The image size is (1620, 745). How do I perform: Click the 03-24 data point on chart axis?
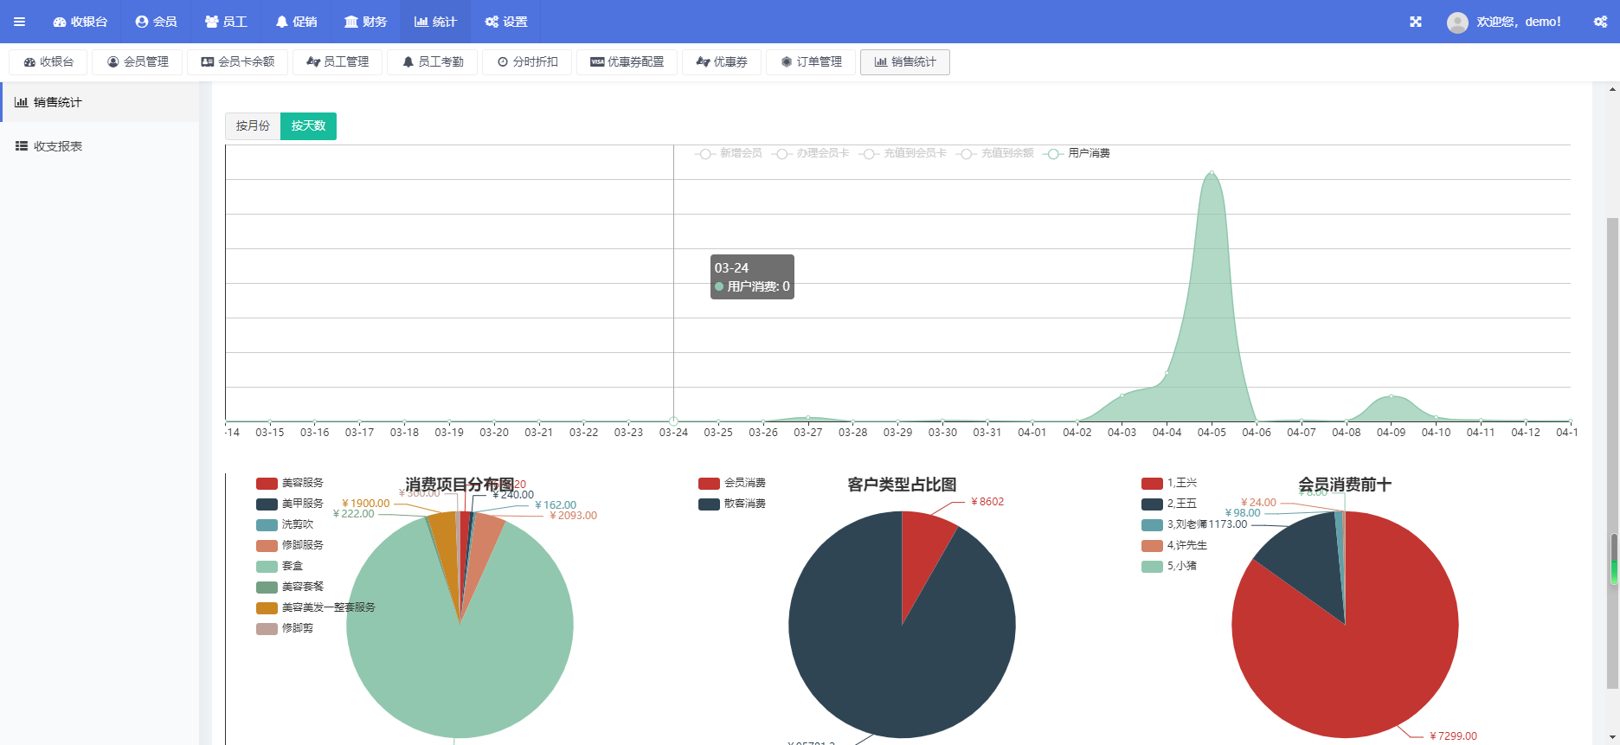coord(673,421)
